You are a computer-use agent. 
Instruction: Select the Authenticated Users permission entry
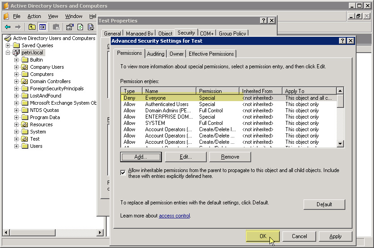point(229,104)
